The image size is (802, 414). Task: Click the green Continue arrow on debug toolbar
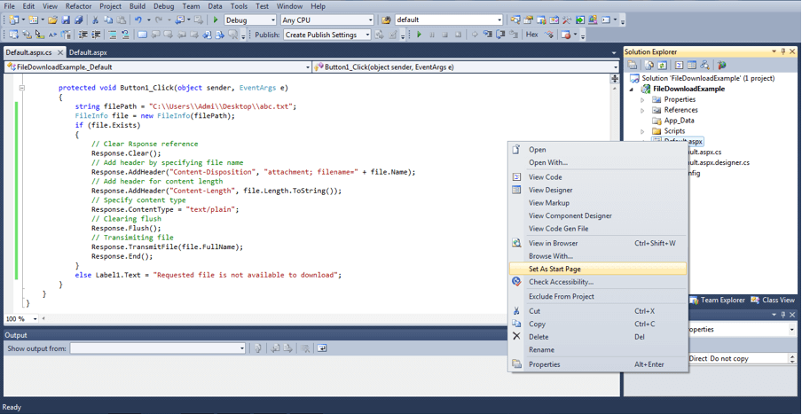coord(420,35)
